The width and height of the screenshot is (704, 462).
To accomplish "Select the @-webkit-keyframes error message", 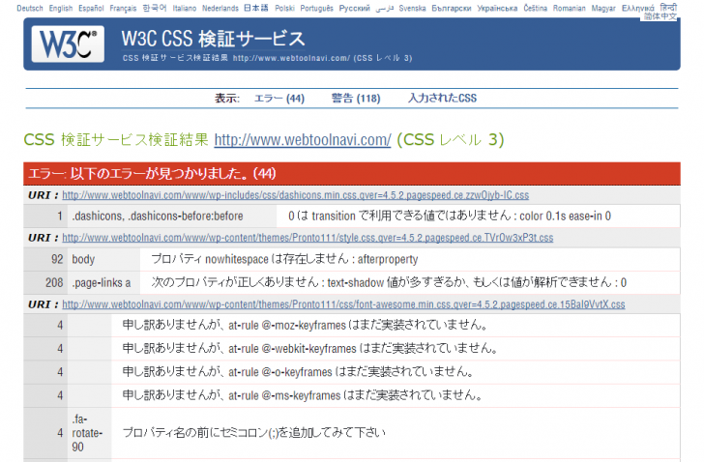I will 310,348.
